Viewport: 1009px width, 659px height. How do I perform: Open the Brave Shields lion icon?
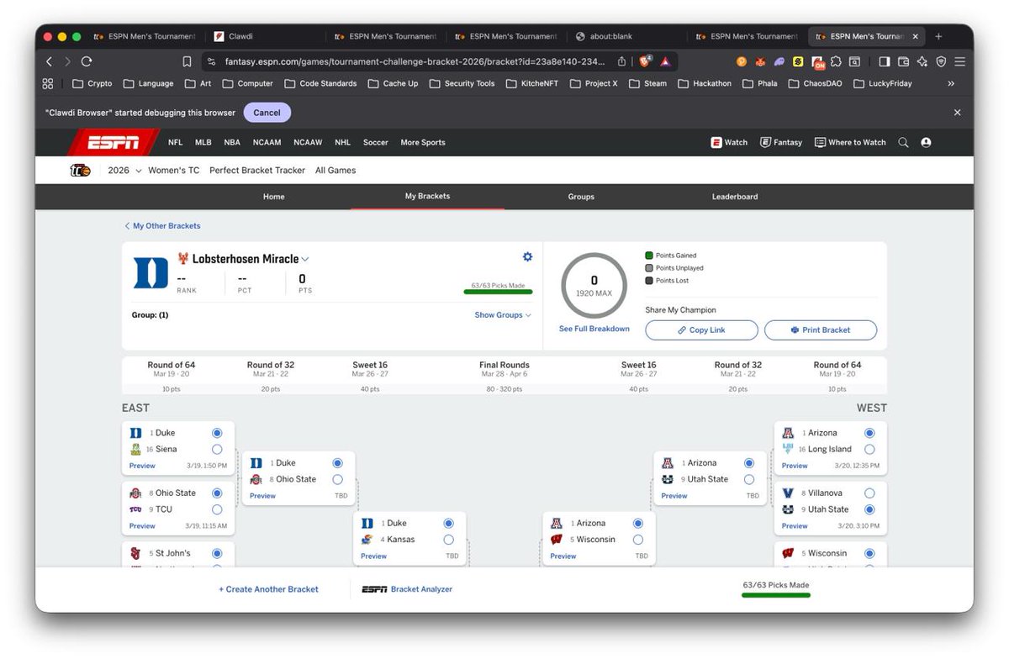point(645,61)
